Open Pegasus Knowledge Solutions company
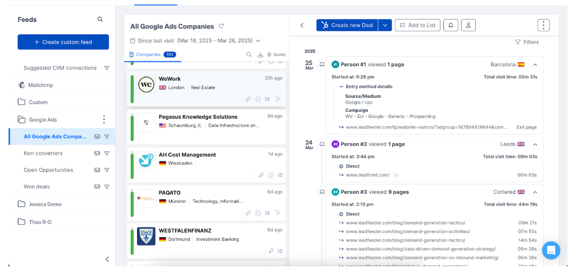568x277 pixels. point(207,127)
